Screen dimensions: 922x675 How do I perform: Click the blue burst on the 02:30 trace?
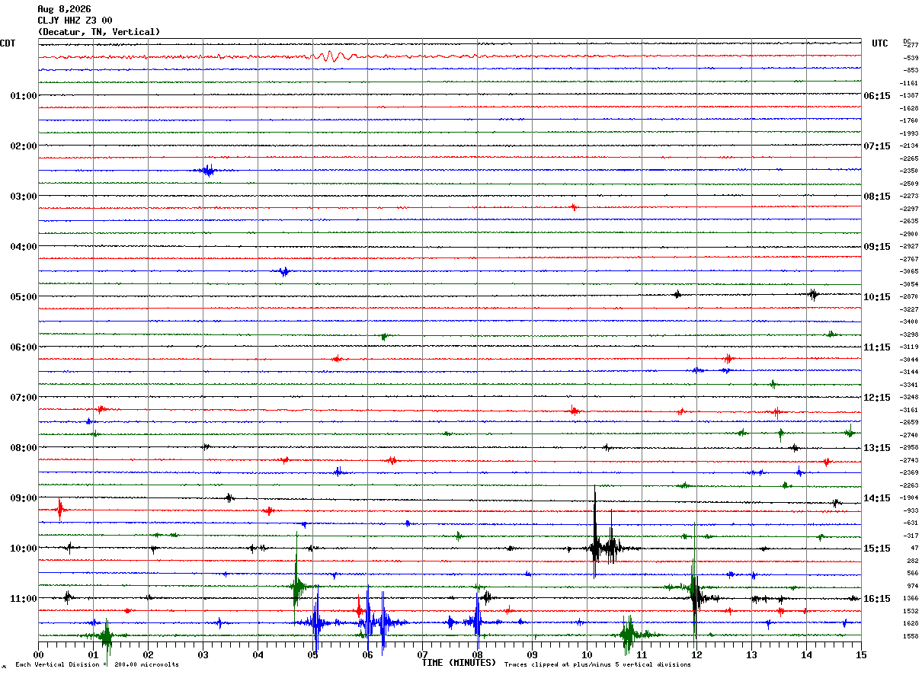click(206, 170)
